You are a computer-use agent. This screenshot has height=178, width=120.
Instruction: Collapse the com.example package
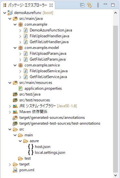click(x=15, y=24)
